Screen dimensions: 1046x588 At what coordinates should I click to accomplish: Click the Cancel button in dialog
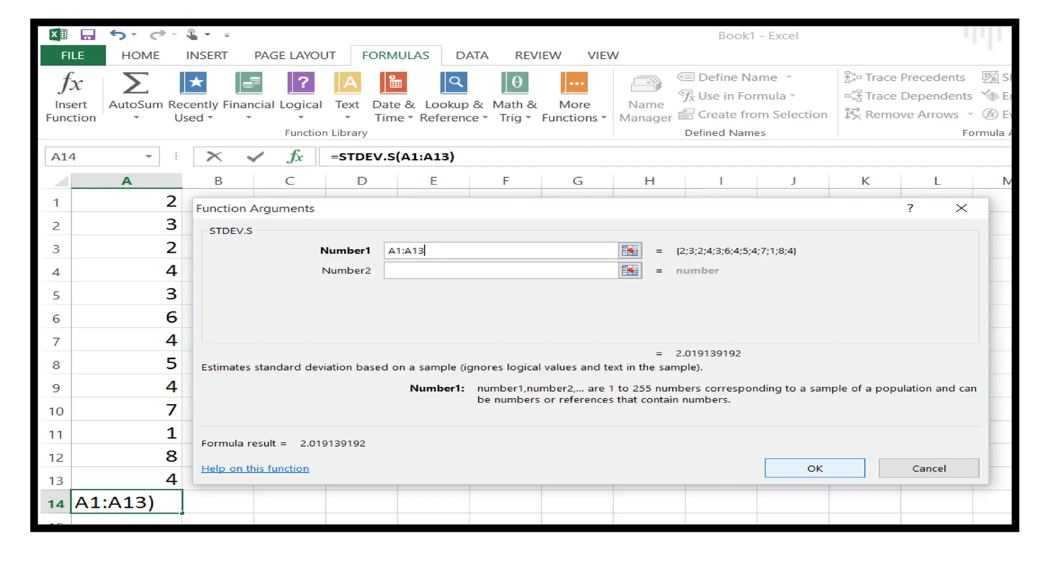(928, 468)
